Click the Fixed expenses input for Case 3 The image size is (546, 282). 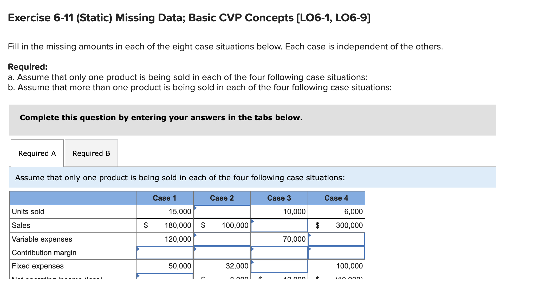279,266
